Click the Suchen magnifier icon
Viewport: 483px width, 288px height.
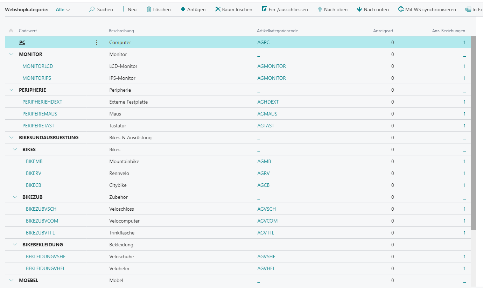(x=92, y=9)
